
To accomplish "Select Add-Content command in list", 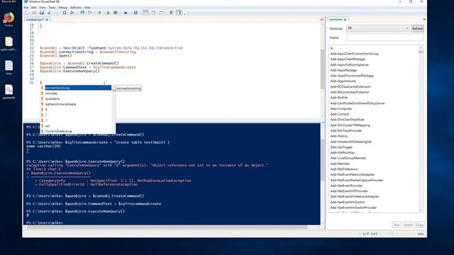I will tap(340, 114).
